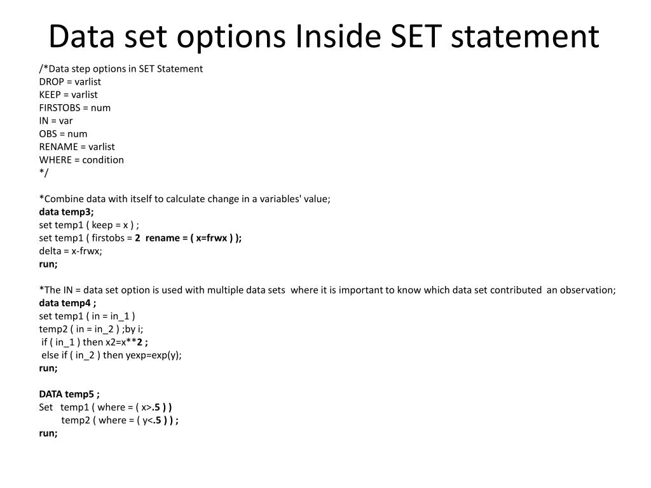Screen dimensions: 651x488
Task: Click the bold 'rename = ( x=frwx ) );' text
Action: (193, 238)
